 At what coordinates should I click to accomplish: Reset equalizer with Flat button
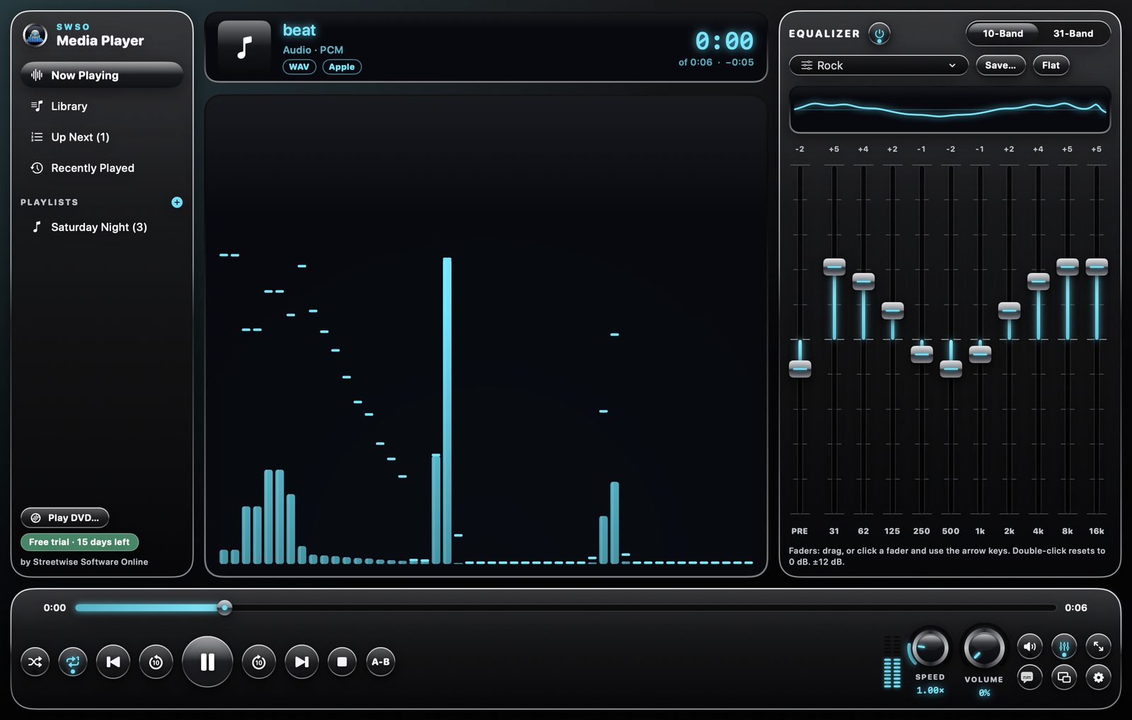pos(1051,65)
